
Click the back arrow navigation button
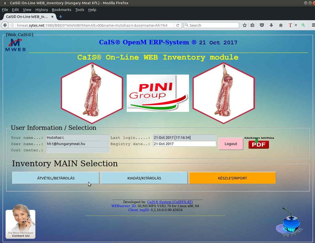click(5, 25)
